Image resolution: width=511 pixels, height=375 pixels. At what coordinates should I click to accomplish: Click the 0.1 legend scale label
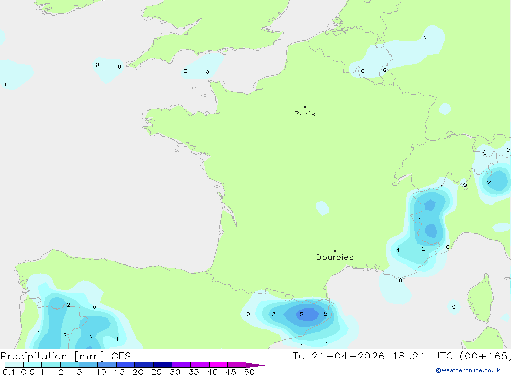tap(9, 372)
